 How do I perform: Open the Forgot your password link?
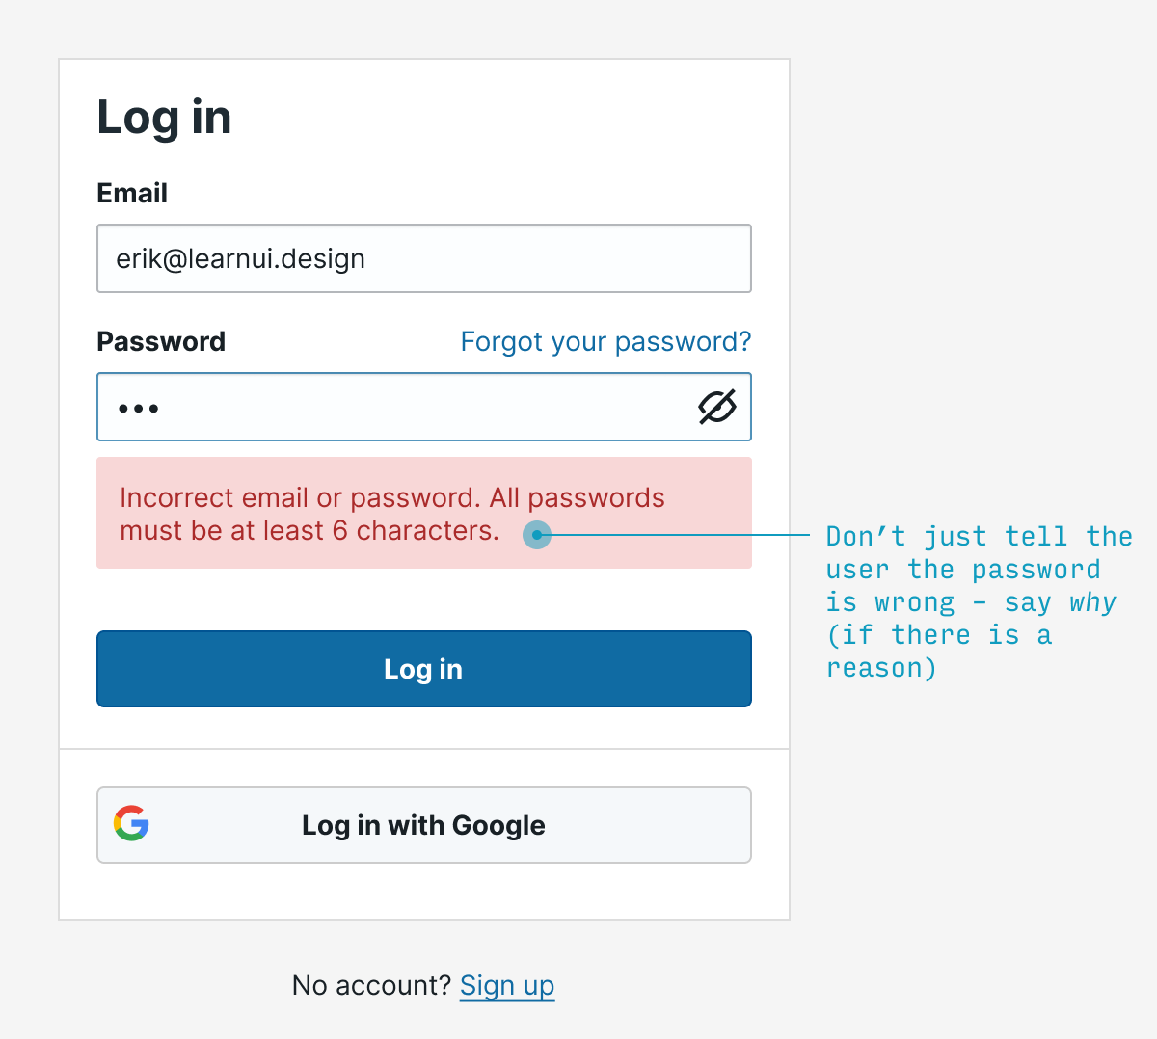point(605,342)
